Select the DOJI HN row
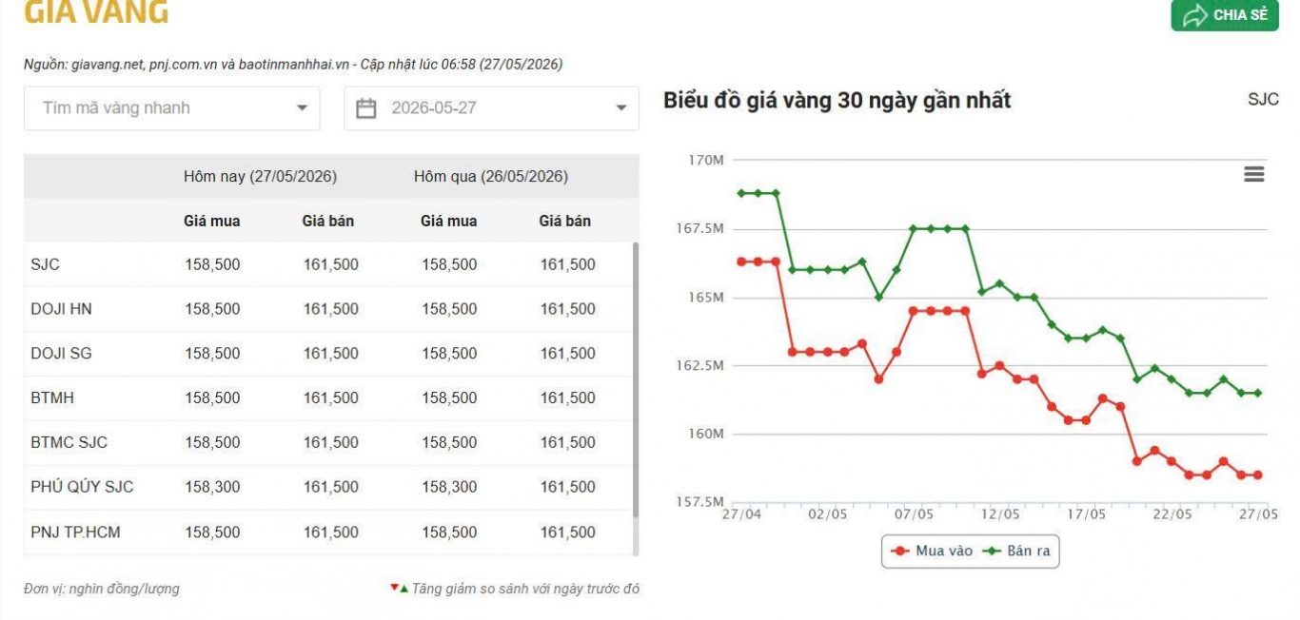This screenshot has width=1300, height=620. point(328,309)
